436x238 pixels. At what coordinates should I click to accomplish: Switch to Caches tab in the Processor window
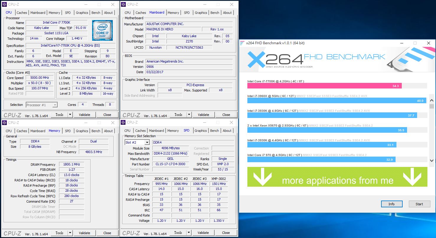point(22,13)
